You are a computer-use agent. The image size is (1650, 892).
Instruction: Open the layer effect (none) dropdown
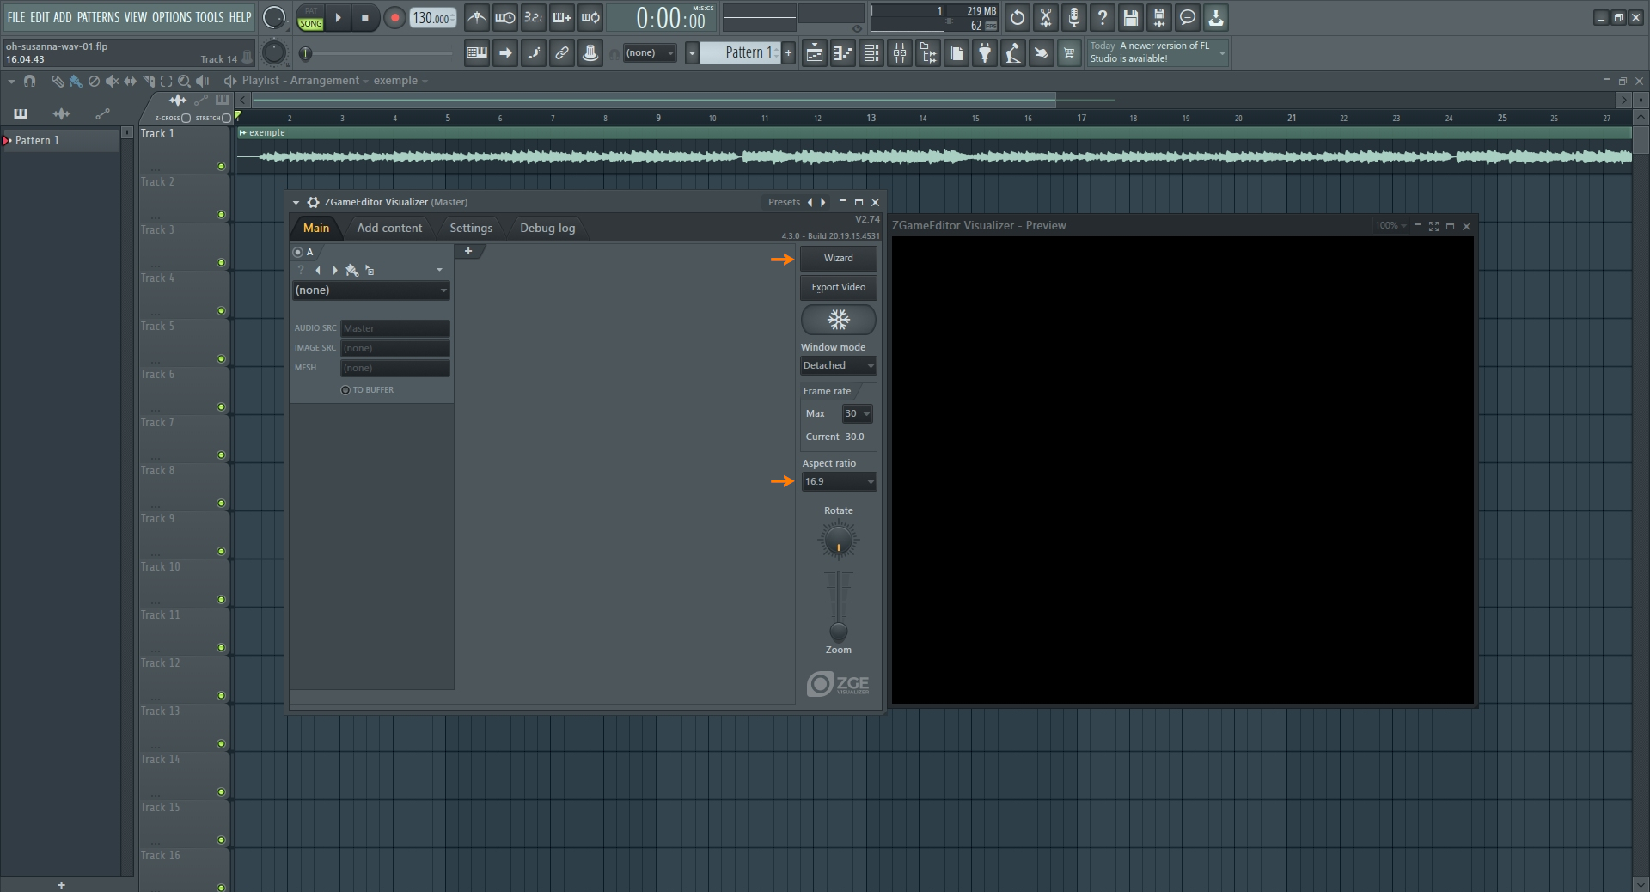[x=370, y=290]
